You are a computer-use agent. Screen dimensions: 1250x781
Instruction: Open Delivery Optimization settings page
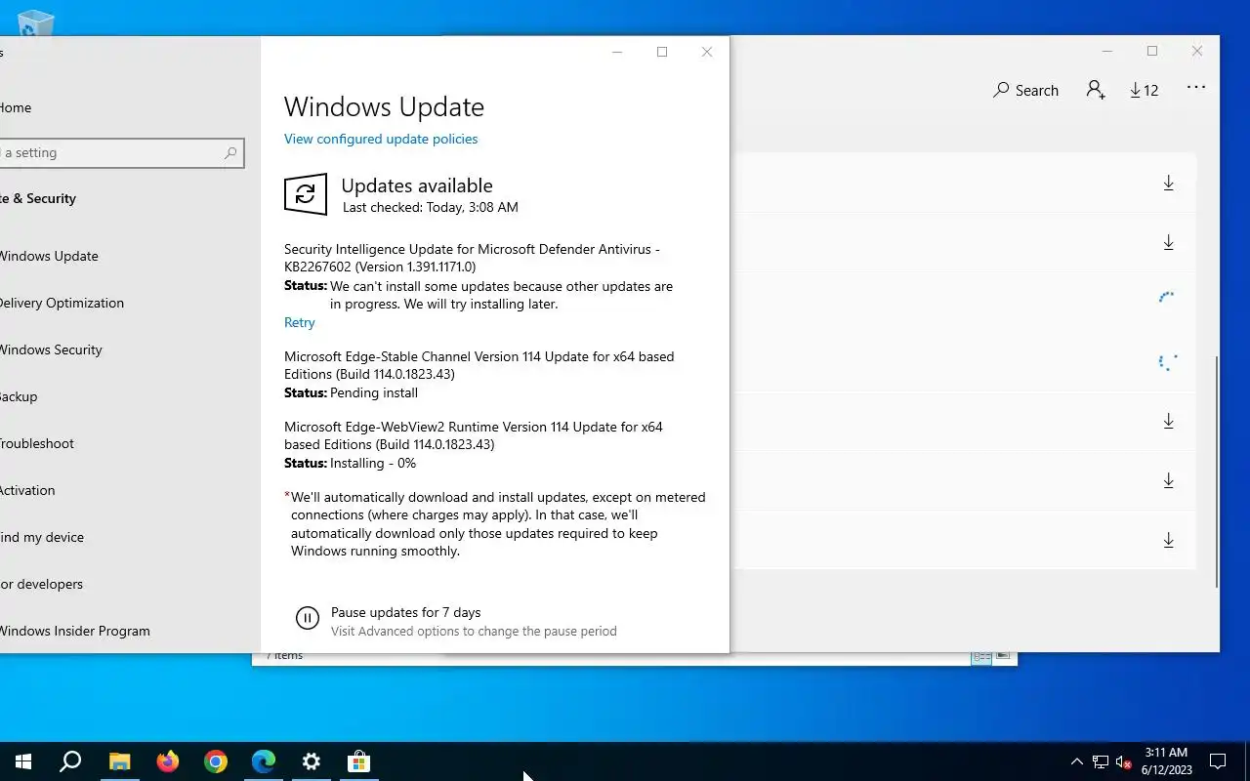[x=62, y=303]
